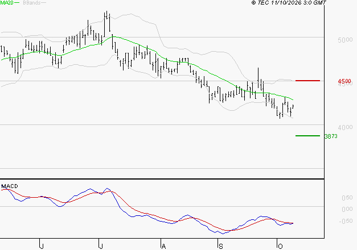Click the green 3873 support label

tap(331, 136)
